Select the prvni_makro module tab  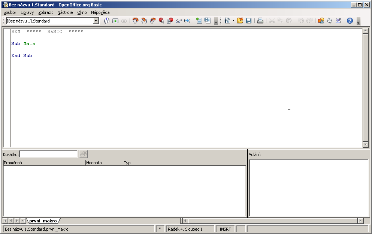click(43, 221)
